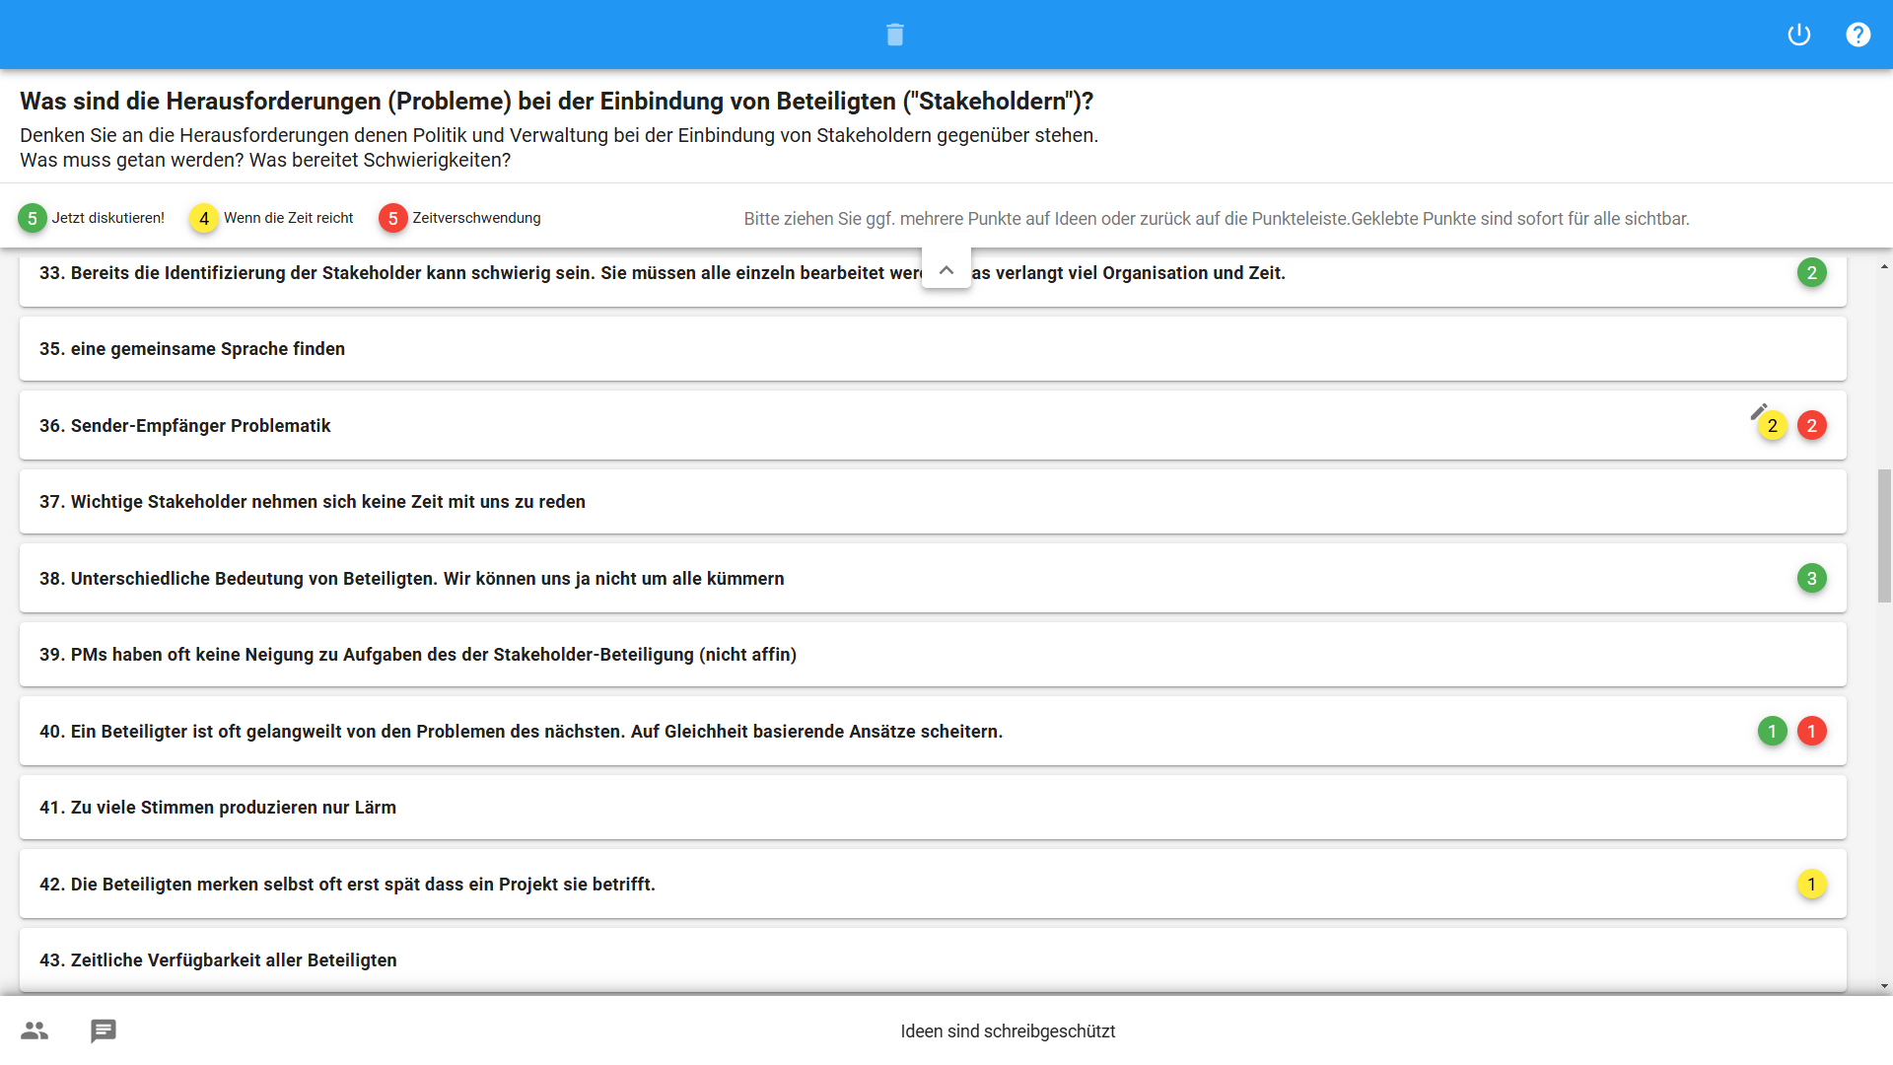Click the question heading about Herausforderungen
This screenshot has width=1893, height=1065.
tap(557, 102)
